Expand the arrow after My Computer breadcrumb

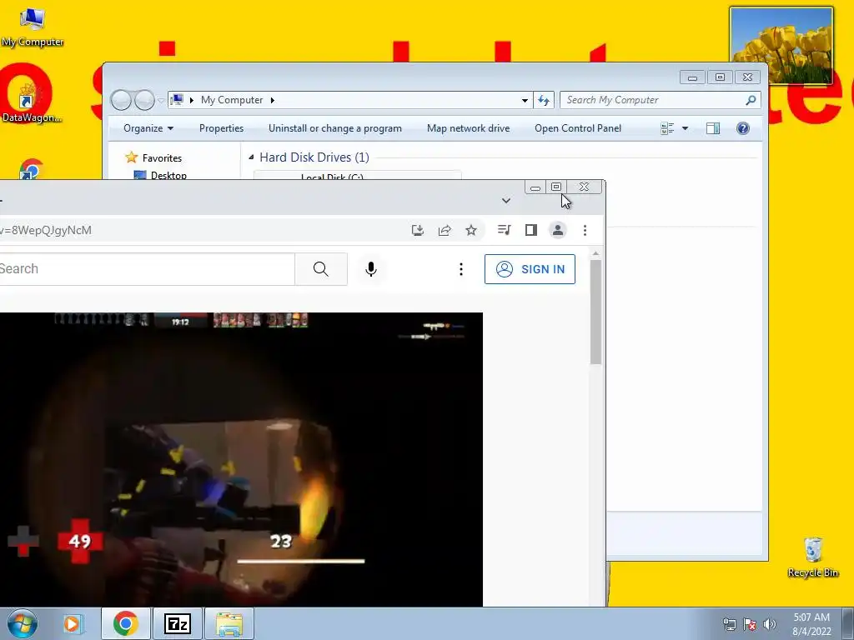(x=273, y=100)
